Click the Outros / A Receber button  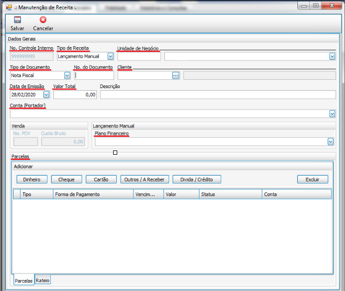click(x=144, y=179)
